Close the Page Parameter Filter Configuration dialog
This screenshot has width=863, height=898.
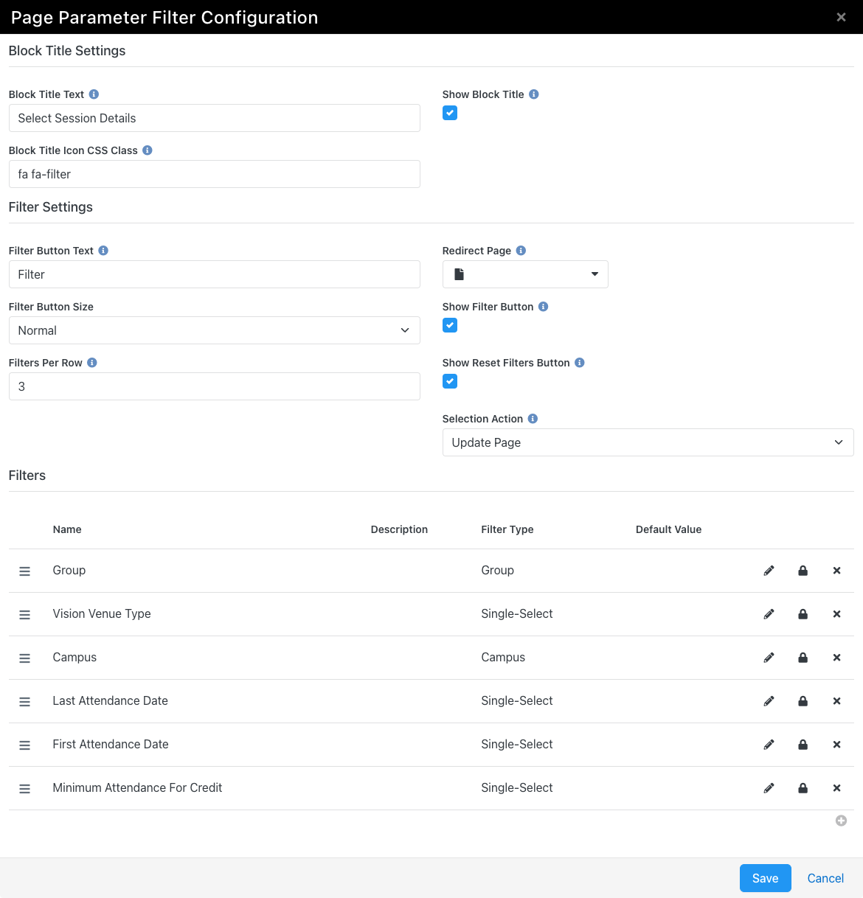841,17
